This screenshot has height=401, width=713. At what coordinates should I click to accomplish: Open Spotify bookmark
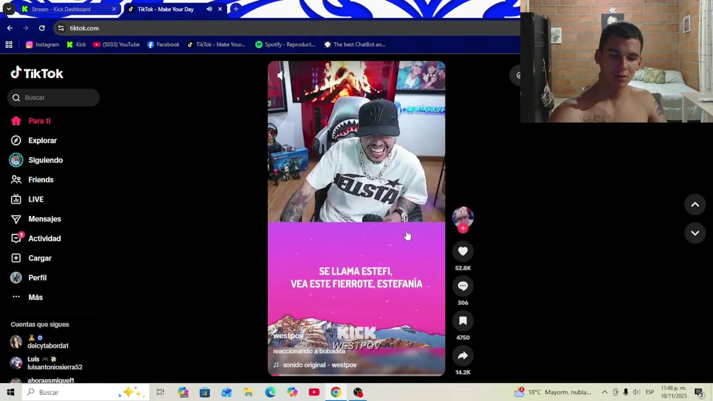tap(285, 45)
